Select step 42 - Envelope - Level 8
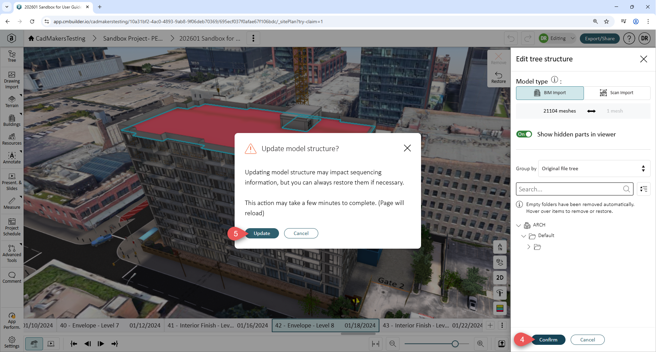Viewport: 656px width, 352px height. [325, 325]
